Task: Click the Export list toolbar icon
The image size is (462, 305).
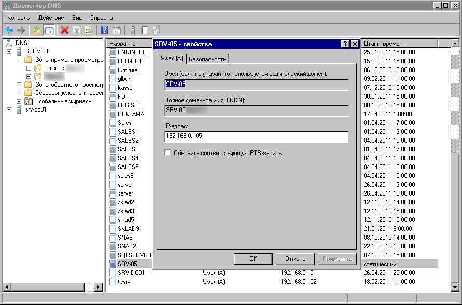Action: [89, 30]
